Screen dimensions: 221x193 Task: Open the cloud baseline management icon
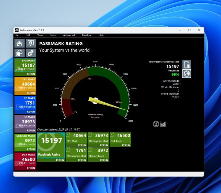click(x=19, y=53)
